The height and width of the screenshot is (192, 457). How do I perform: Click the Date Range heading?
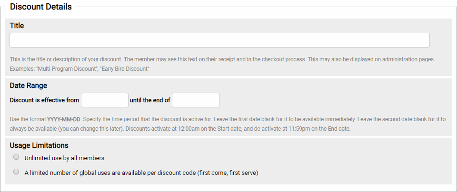[x=29, y=86]
